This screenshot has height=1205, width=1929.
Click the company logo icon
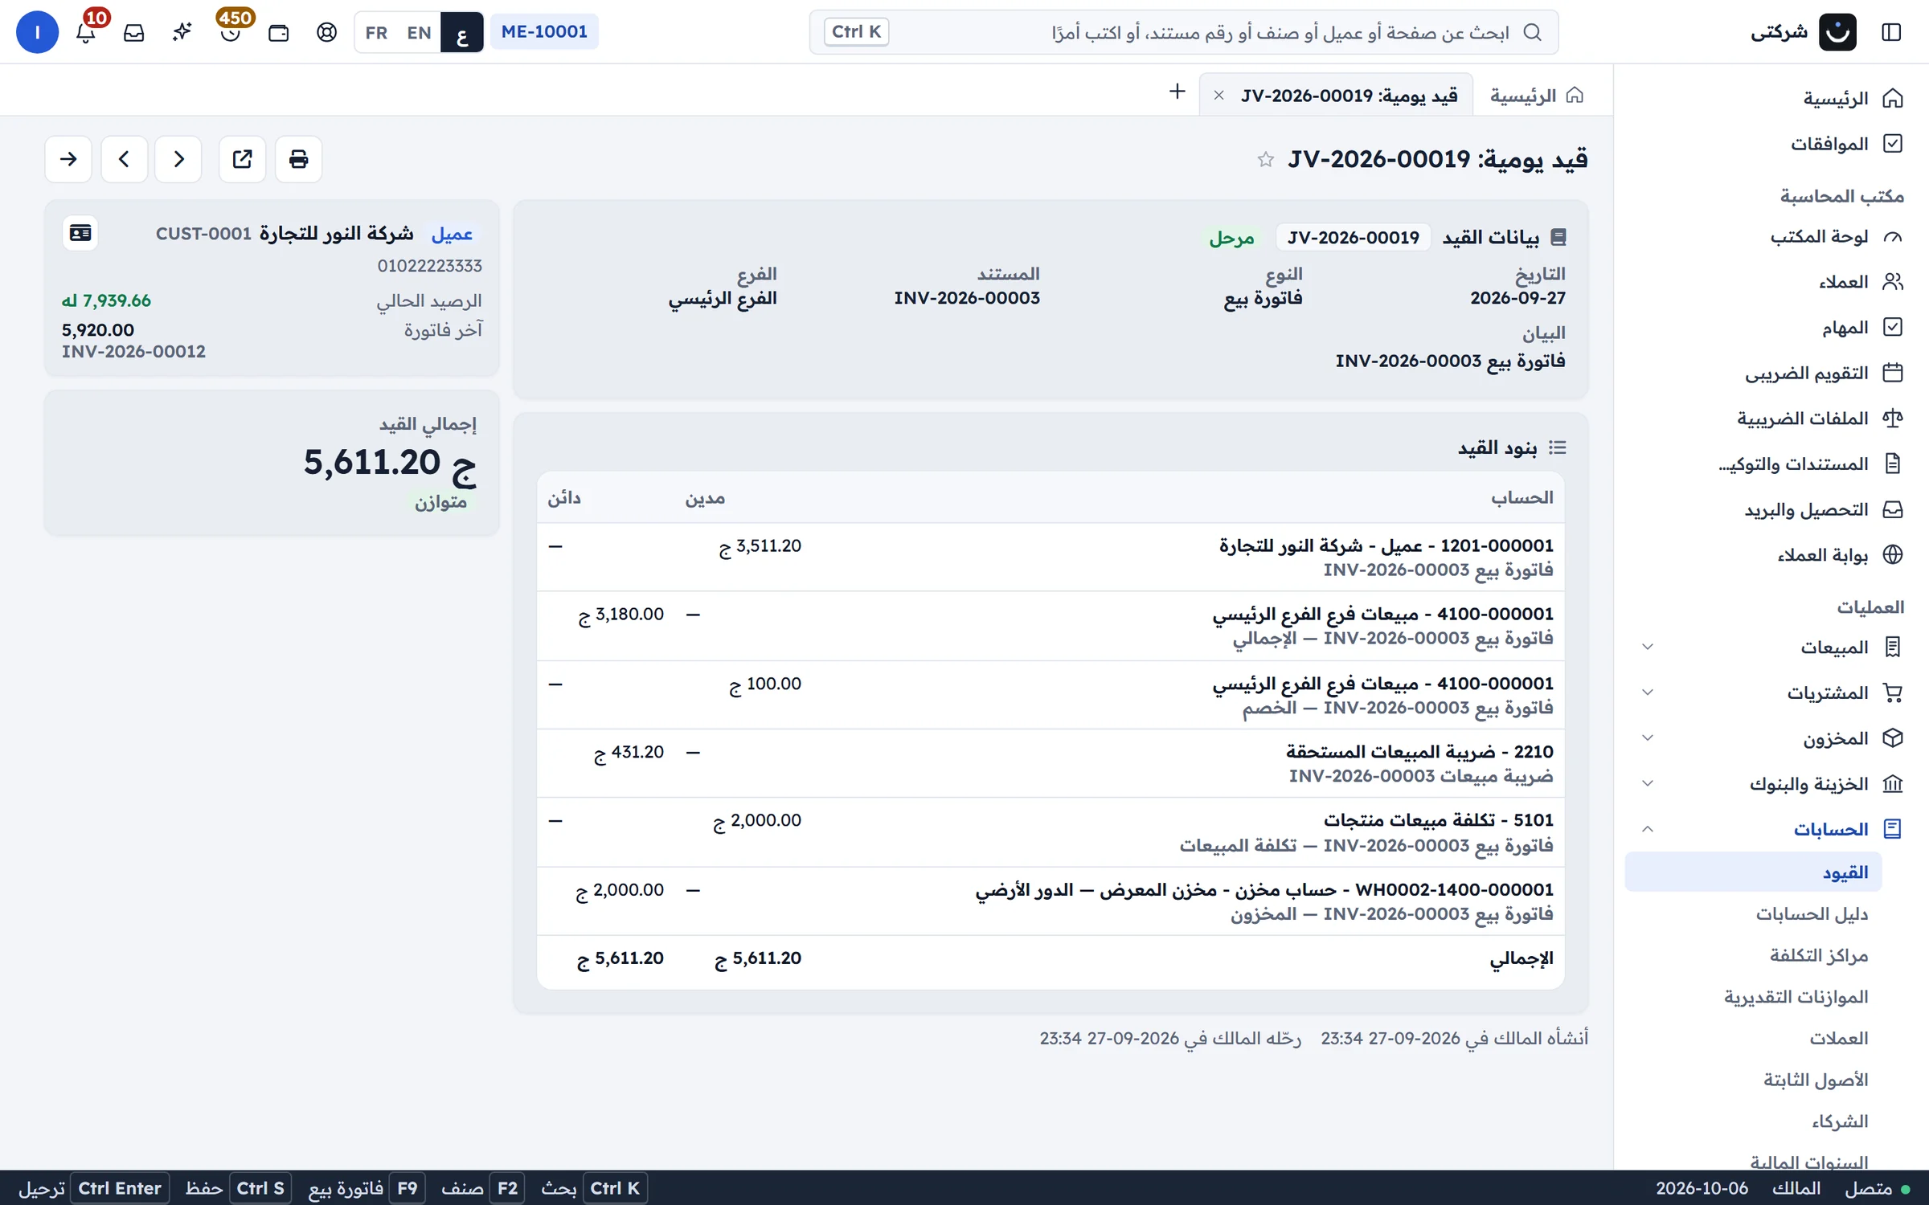pyautogui.click(x=1837, y=32)
